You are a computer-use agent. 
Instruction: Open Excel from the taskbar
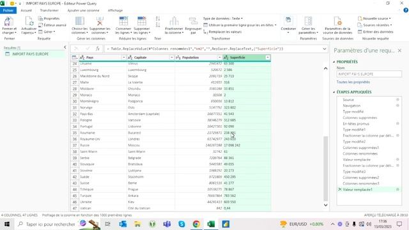211,224
